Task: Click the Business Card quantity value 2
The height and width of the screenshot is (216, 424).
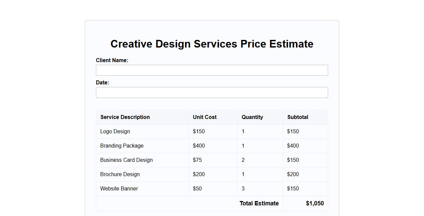Action: 243,160
